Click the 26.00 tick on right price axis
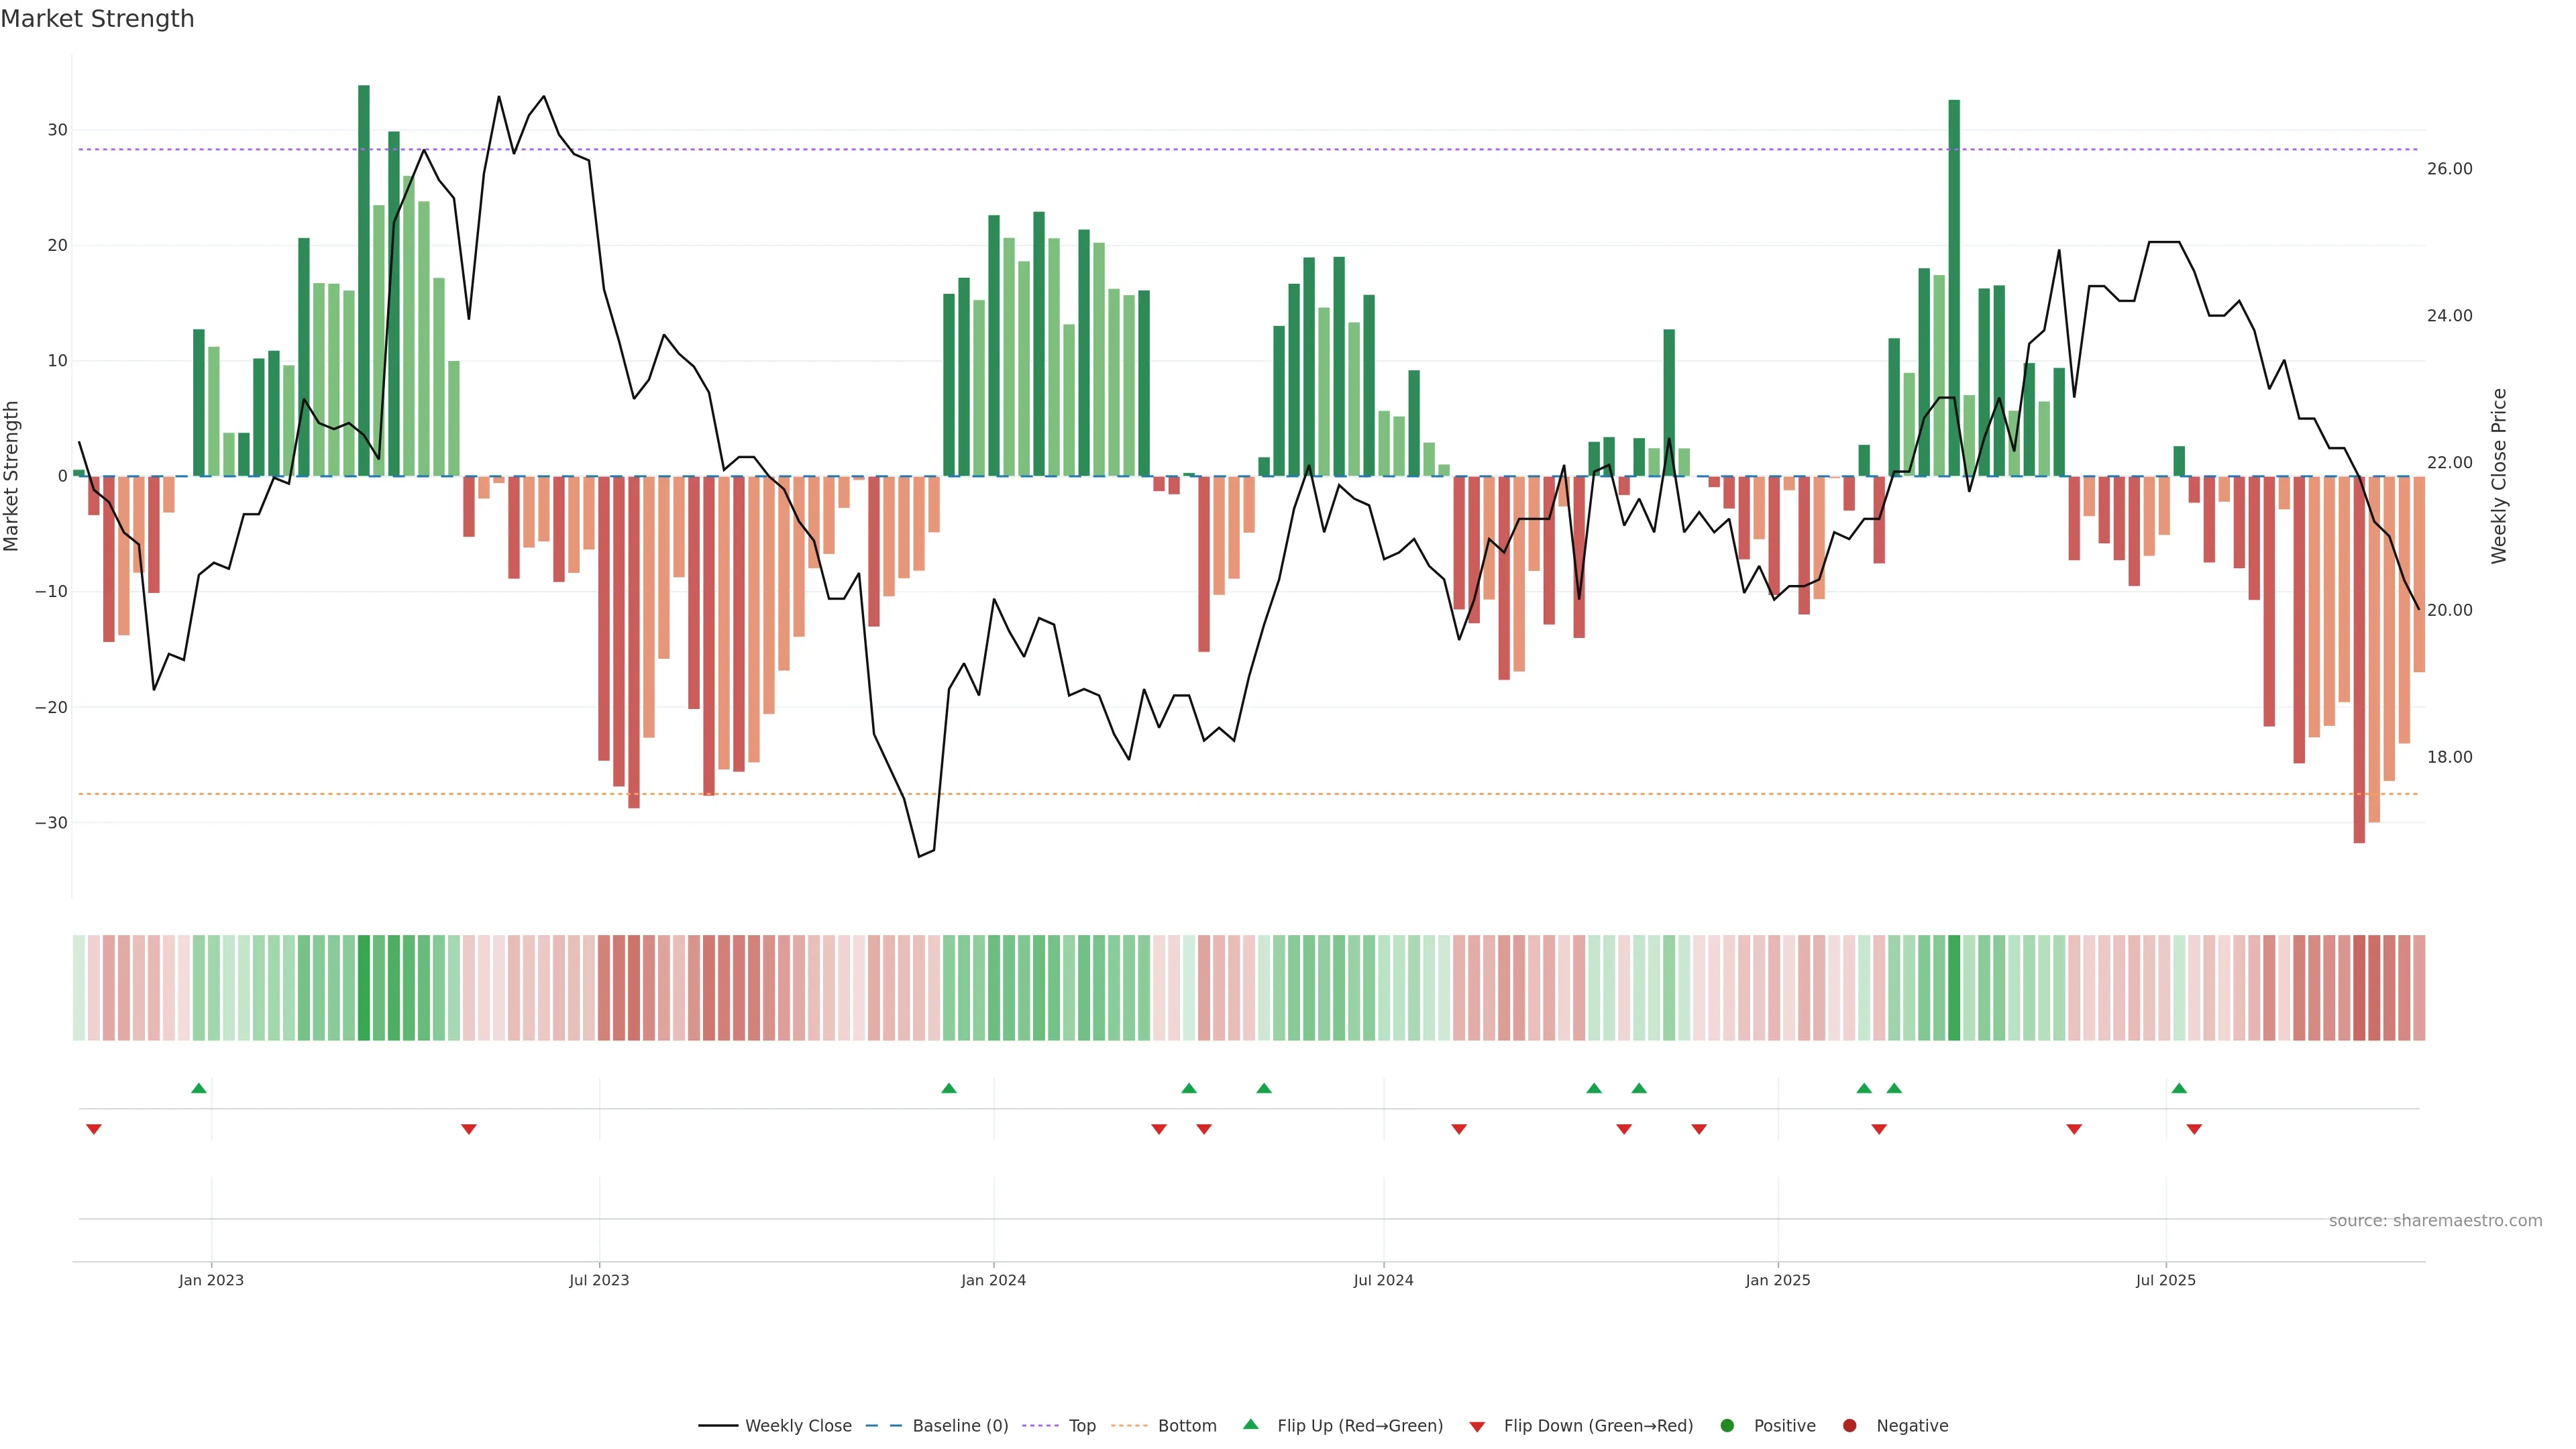 point(2449,169)
